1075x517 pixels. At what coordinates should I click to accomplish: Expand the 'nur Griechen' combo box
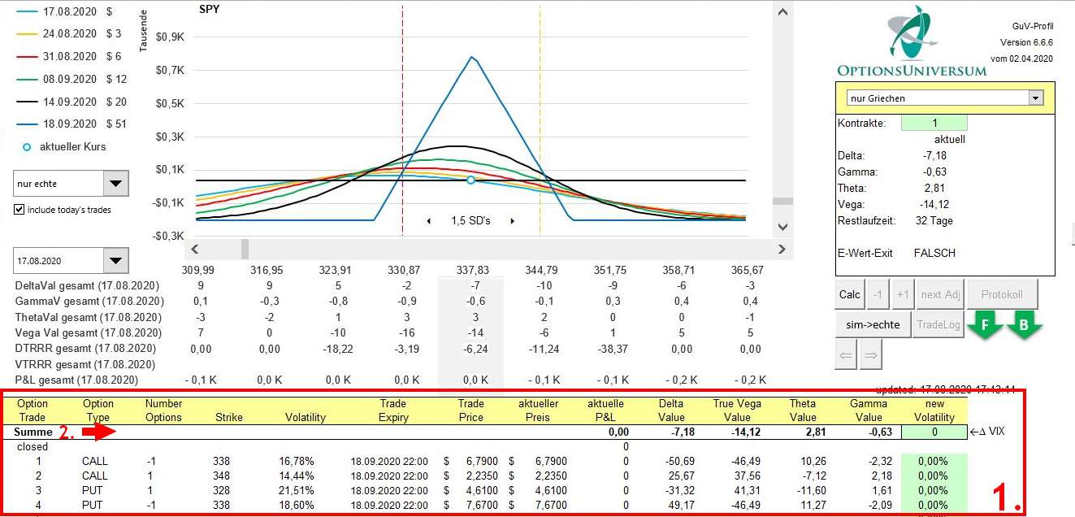coord(1034,98)
